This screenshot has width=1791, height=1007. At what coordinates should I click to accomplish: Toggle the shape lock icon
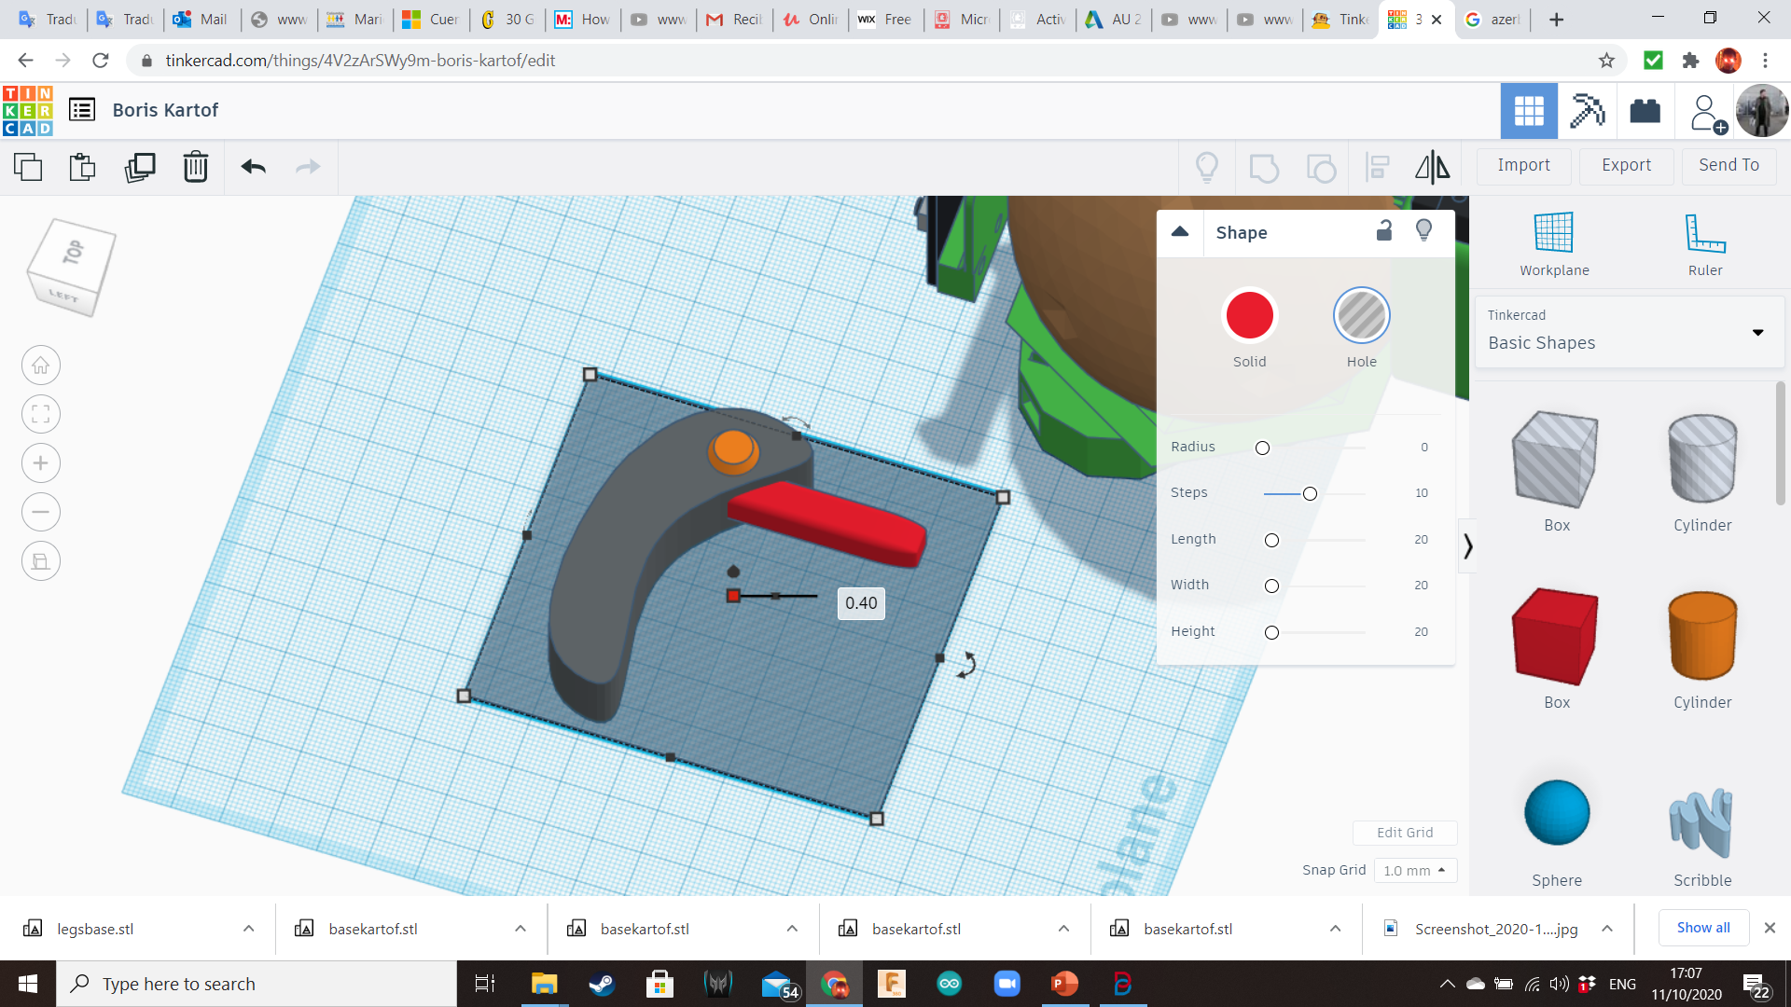[1384, 231]
